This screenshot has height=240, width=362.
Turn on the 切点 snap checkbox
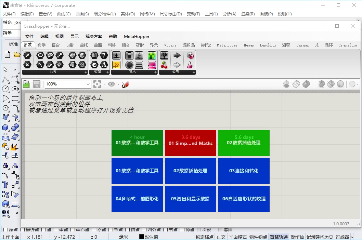coord(127,230)
